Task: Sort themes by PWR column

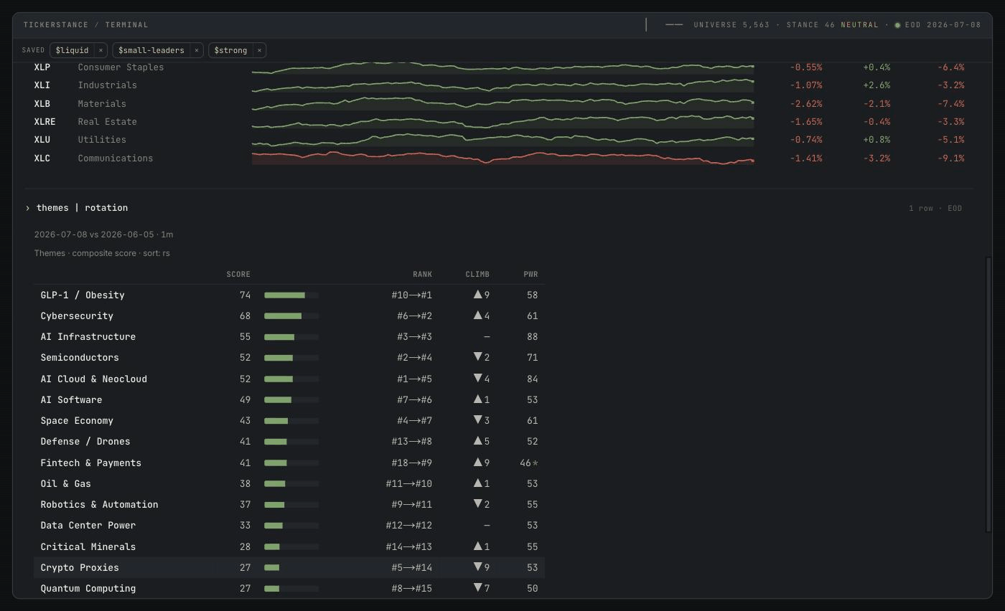Action: click(x=530, y=275)
